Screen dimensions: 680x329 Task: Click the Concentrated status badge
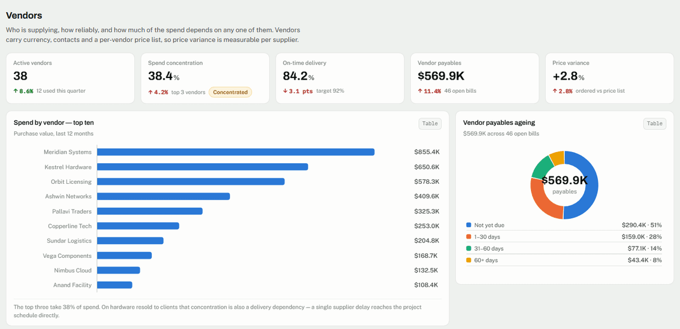[x=230, y=92]
